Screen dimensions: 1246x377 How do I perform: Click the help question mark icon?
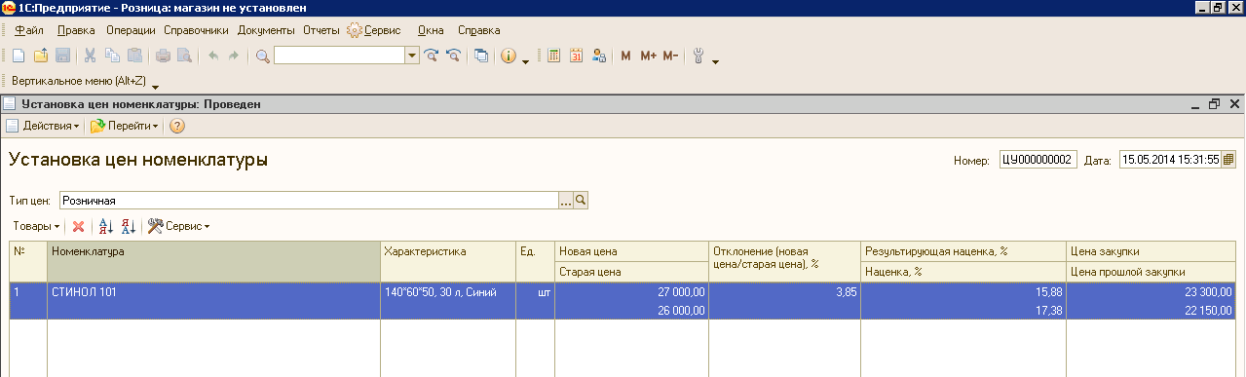click(177, 126)
